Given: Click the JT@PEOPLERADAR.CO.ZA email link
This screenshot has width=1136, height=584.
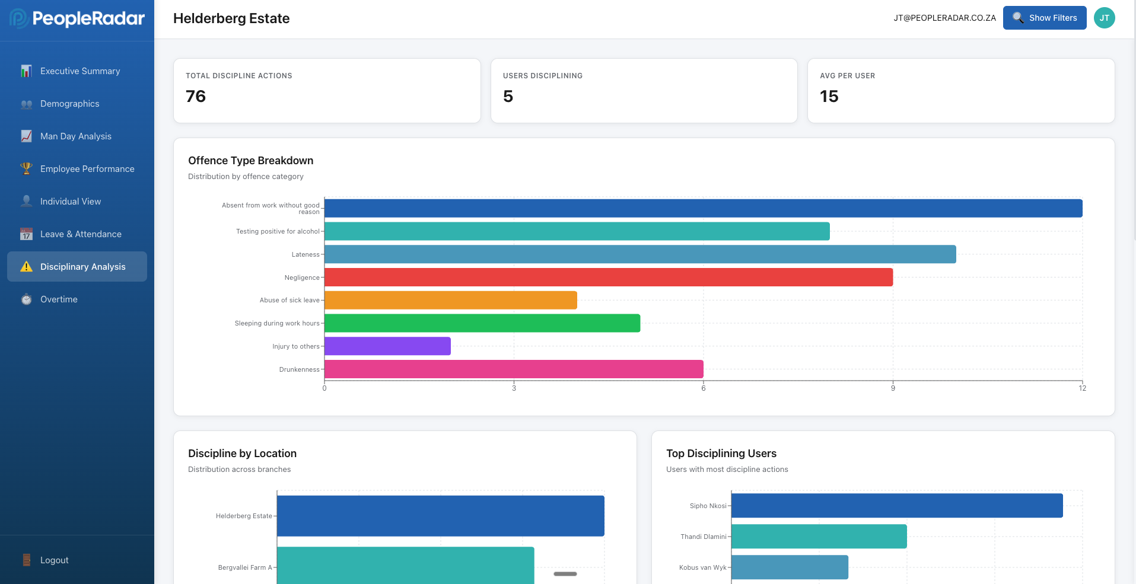Looking at the screenshot, I should point(944,18).
